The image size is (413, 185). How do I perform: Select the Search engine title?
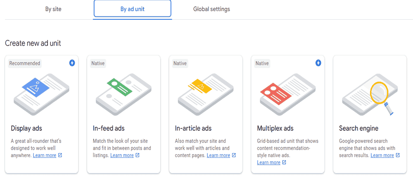pos(359,128)
